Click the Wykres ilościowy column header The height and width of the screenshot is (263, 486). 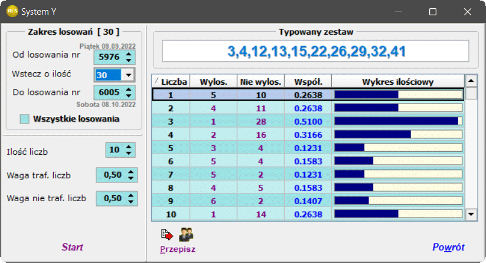click(398, 82)
